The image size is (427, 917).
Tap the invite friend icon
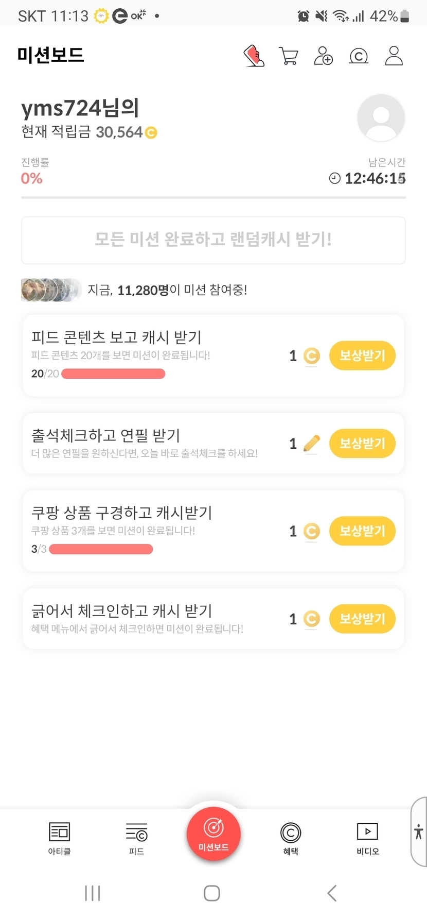click(x=323, y=56)
